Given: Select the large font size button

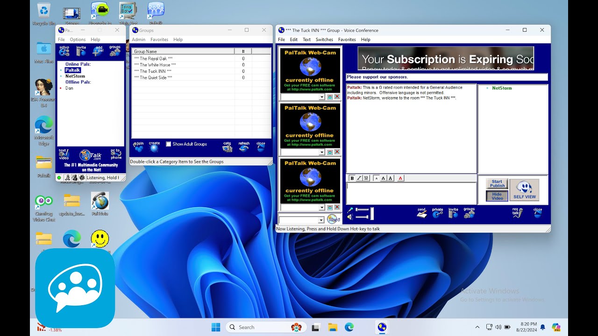Looking at the screenshot, I should (390, 178).
